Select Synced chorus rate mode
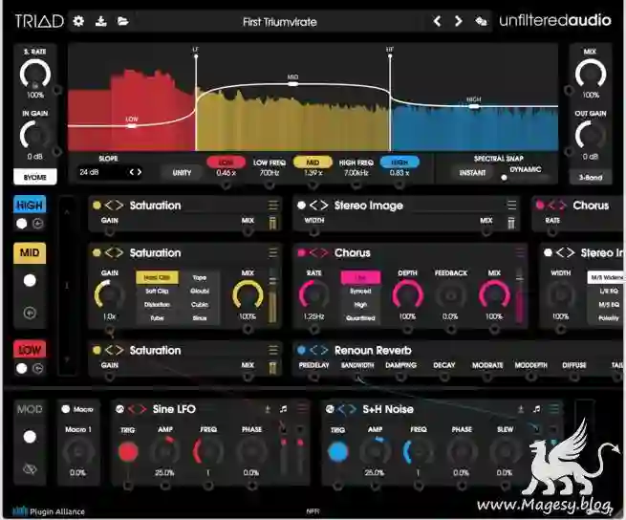The height and width of the screenshot is (520, 626). (x=360, y=292)
